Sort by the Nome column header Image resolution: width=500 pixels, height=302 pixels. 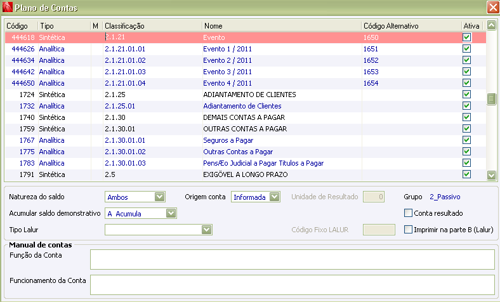[282, 26]
